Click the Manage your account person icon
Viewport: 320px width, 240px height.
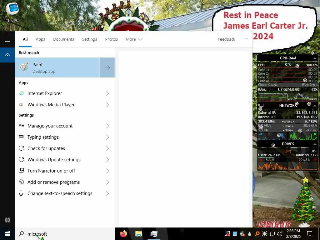coord(21,126)
